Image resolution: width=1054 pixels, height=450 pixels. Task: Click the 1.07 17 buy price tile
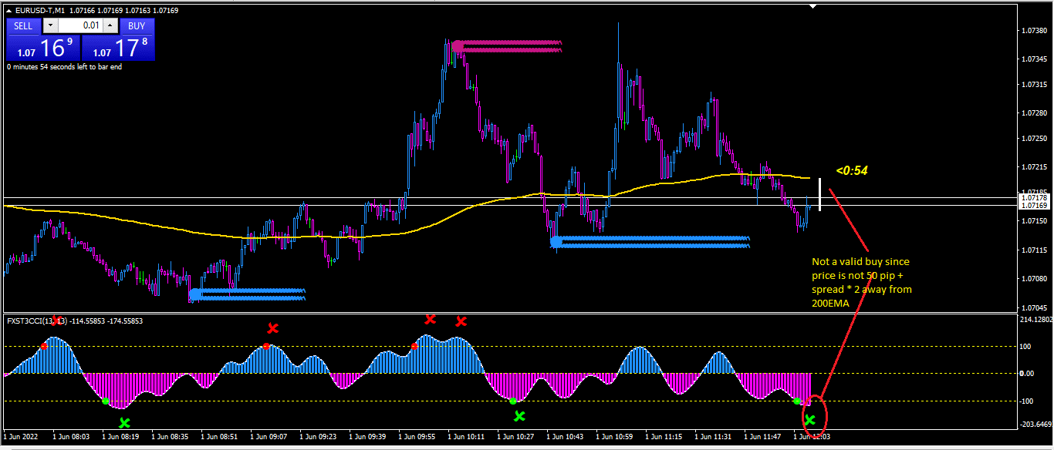[x=118, y=48]
